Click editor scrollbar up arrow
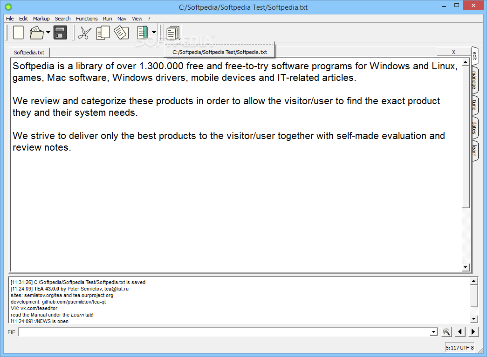Screen dimensions: 487x357 click(465, 62)
